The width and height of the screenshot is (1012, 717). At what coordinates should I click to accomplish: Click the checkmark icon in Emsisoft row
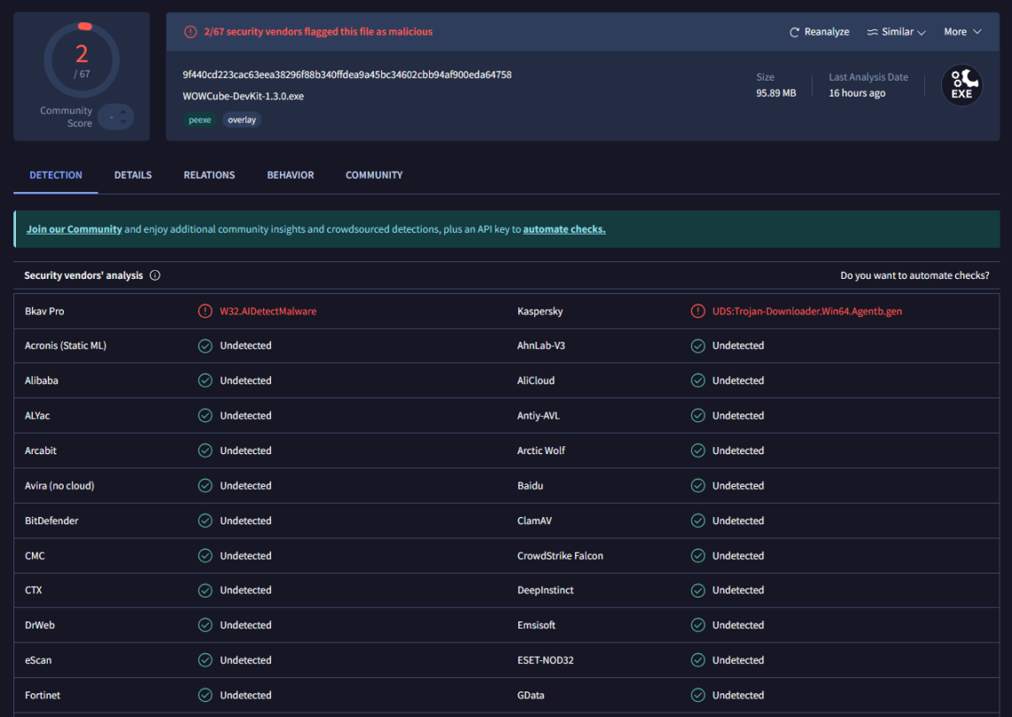pos(697,626)
